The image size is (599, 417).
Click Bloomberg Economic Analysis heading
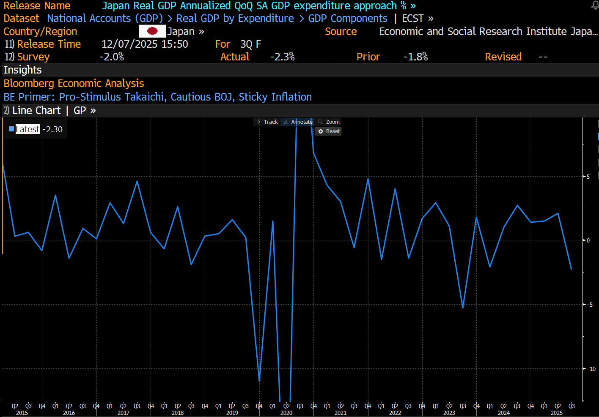tap(74, 83)
